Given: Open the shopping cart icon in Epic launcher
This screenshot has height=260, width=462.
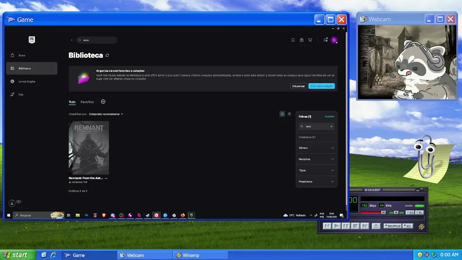Looking at the screenshot, I should pos(310,40).
